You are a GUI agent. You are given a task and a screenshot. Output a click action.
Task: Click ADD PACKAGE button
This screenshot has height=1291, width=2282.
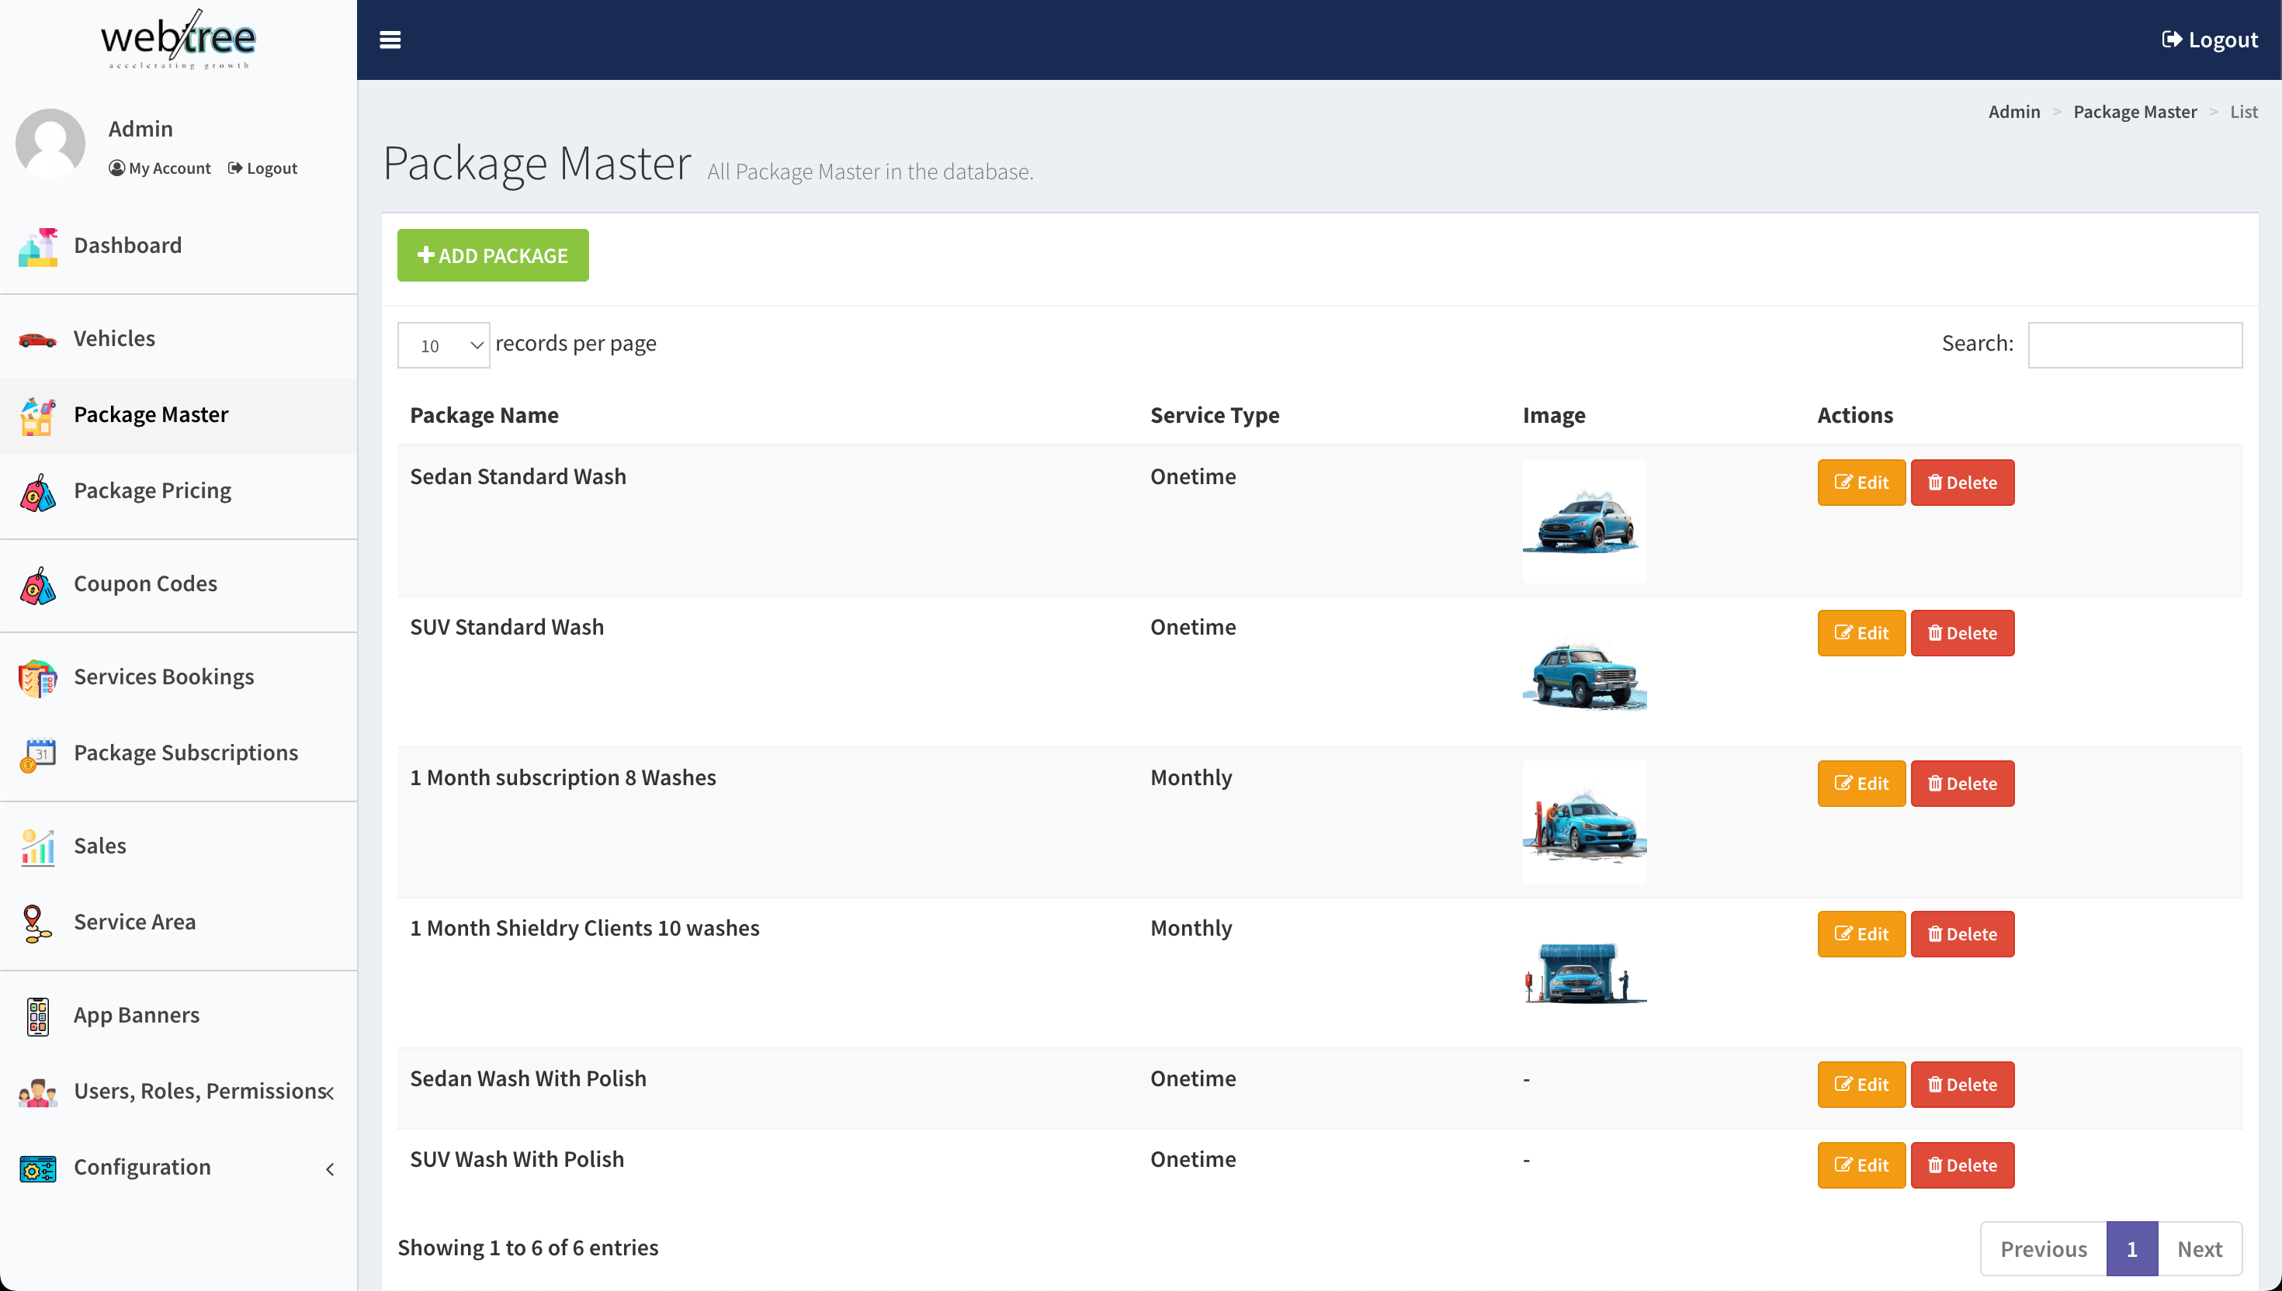pos(492,255)
